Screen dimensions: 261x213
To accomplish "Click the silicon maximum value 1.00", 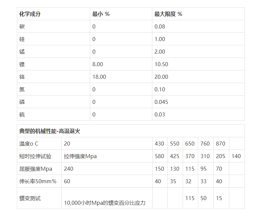I will (160, 39).
